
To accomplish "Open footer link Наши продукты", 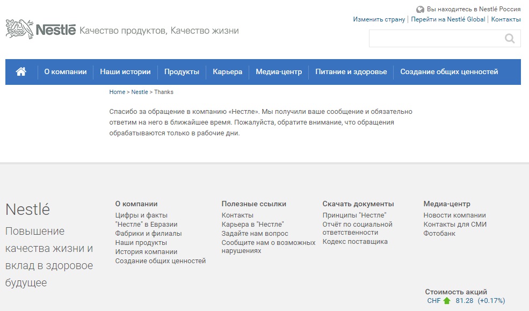I will 141,243.
